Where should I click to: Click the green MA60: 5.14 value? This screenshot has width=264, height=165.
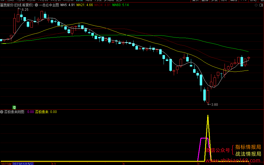[x=120, y=5]
